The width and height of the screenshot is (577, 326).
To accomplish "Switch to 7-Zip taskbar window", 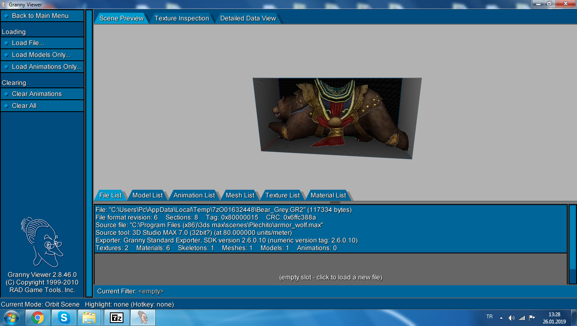I will click(116, 318).
